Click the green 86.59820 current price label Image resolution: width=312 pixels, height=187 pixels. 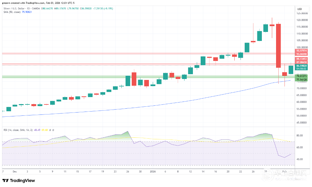click(301, 66)
